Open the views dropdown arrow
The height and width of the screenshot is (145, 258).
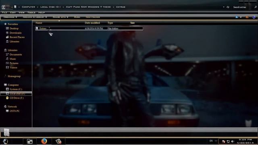[x=241, y=17]
